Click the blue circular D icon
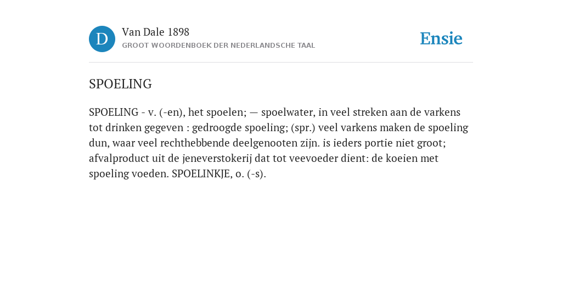This screenshot has width=562, height=281. coord(102,39)
